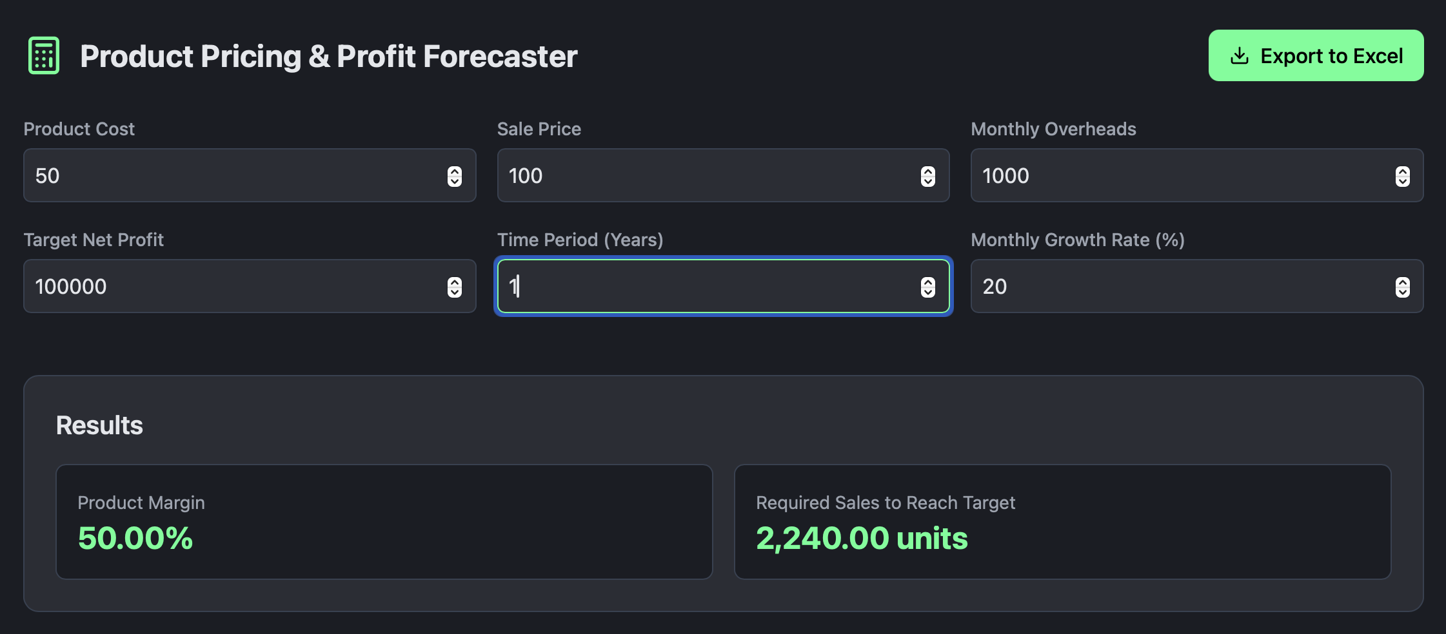Export the forecast to Excel
This screenshot has width=1446, height=634.
(1316, 55)
